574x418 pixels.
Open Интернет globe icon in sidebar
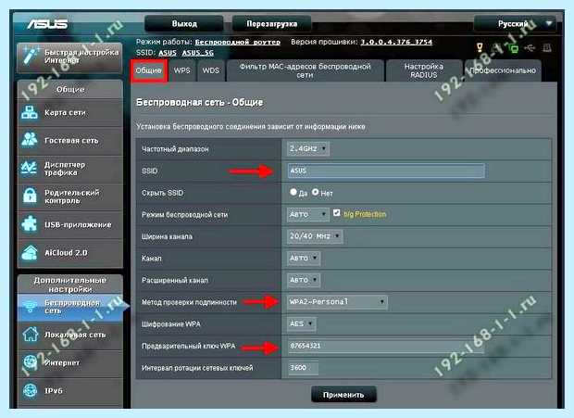30,362
